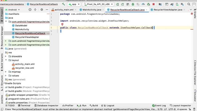
Task: Expand the mipmap folder
Action: [6, 72]
